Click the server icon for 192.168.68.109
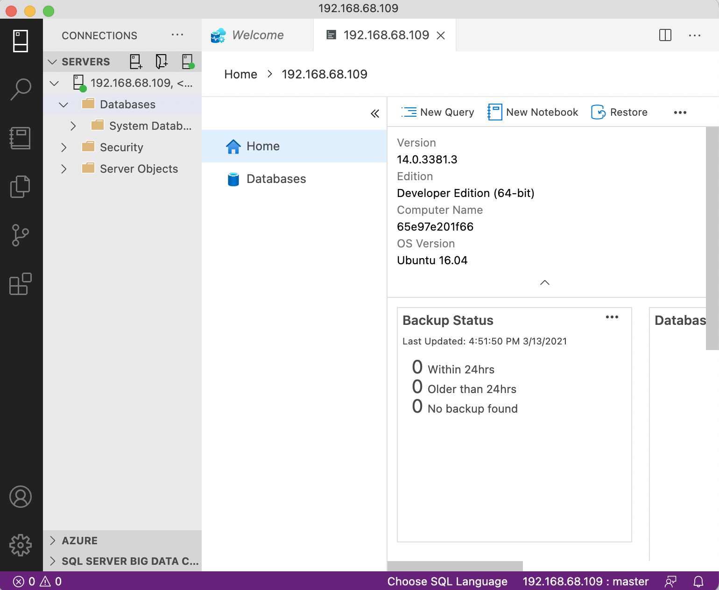Image resolution: width=719 pixels, height=590 pixels. pos(79,83)
